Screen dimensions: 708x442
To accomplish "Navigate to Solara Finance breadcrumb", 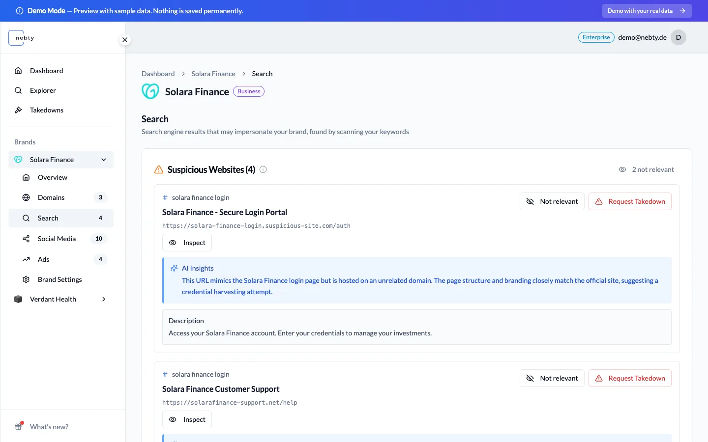I will tap(213, 74).
